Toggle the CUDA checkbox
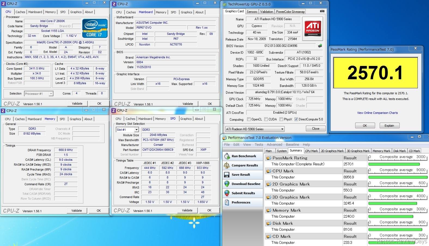Image resolution: width=429 pixels, height=246 pixels. pyautogui.click(x=266, y=119)
